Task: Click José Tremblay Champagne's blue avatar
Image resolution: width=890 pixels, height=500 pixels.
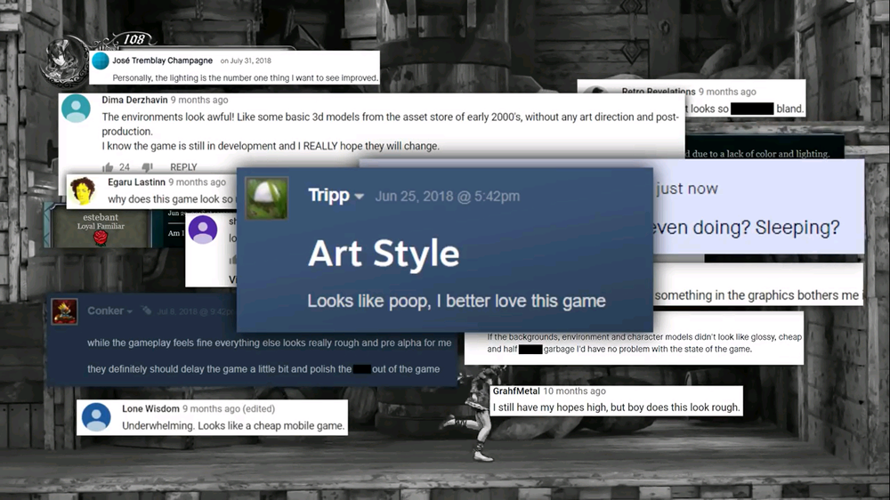Action: pyautogui.click(x=101, y=60)
